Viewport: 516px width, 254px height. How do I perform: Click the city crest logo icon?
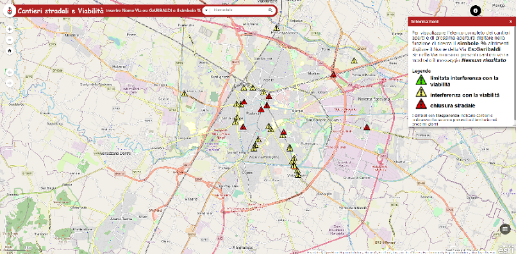pyautogui.click(x=9, y=11)
